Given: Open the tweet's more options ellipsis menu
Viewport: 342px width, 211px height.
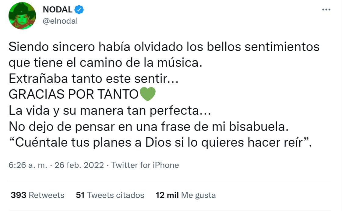Looking at the screenshot, I should coord(326,9).
